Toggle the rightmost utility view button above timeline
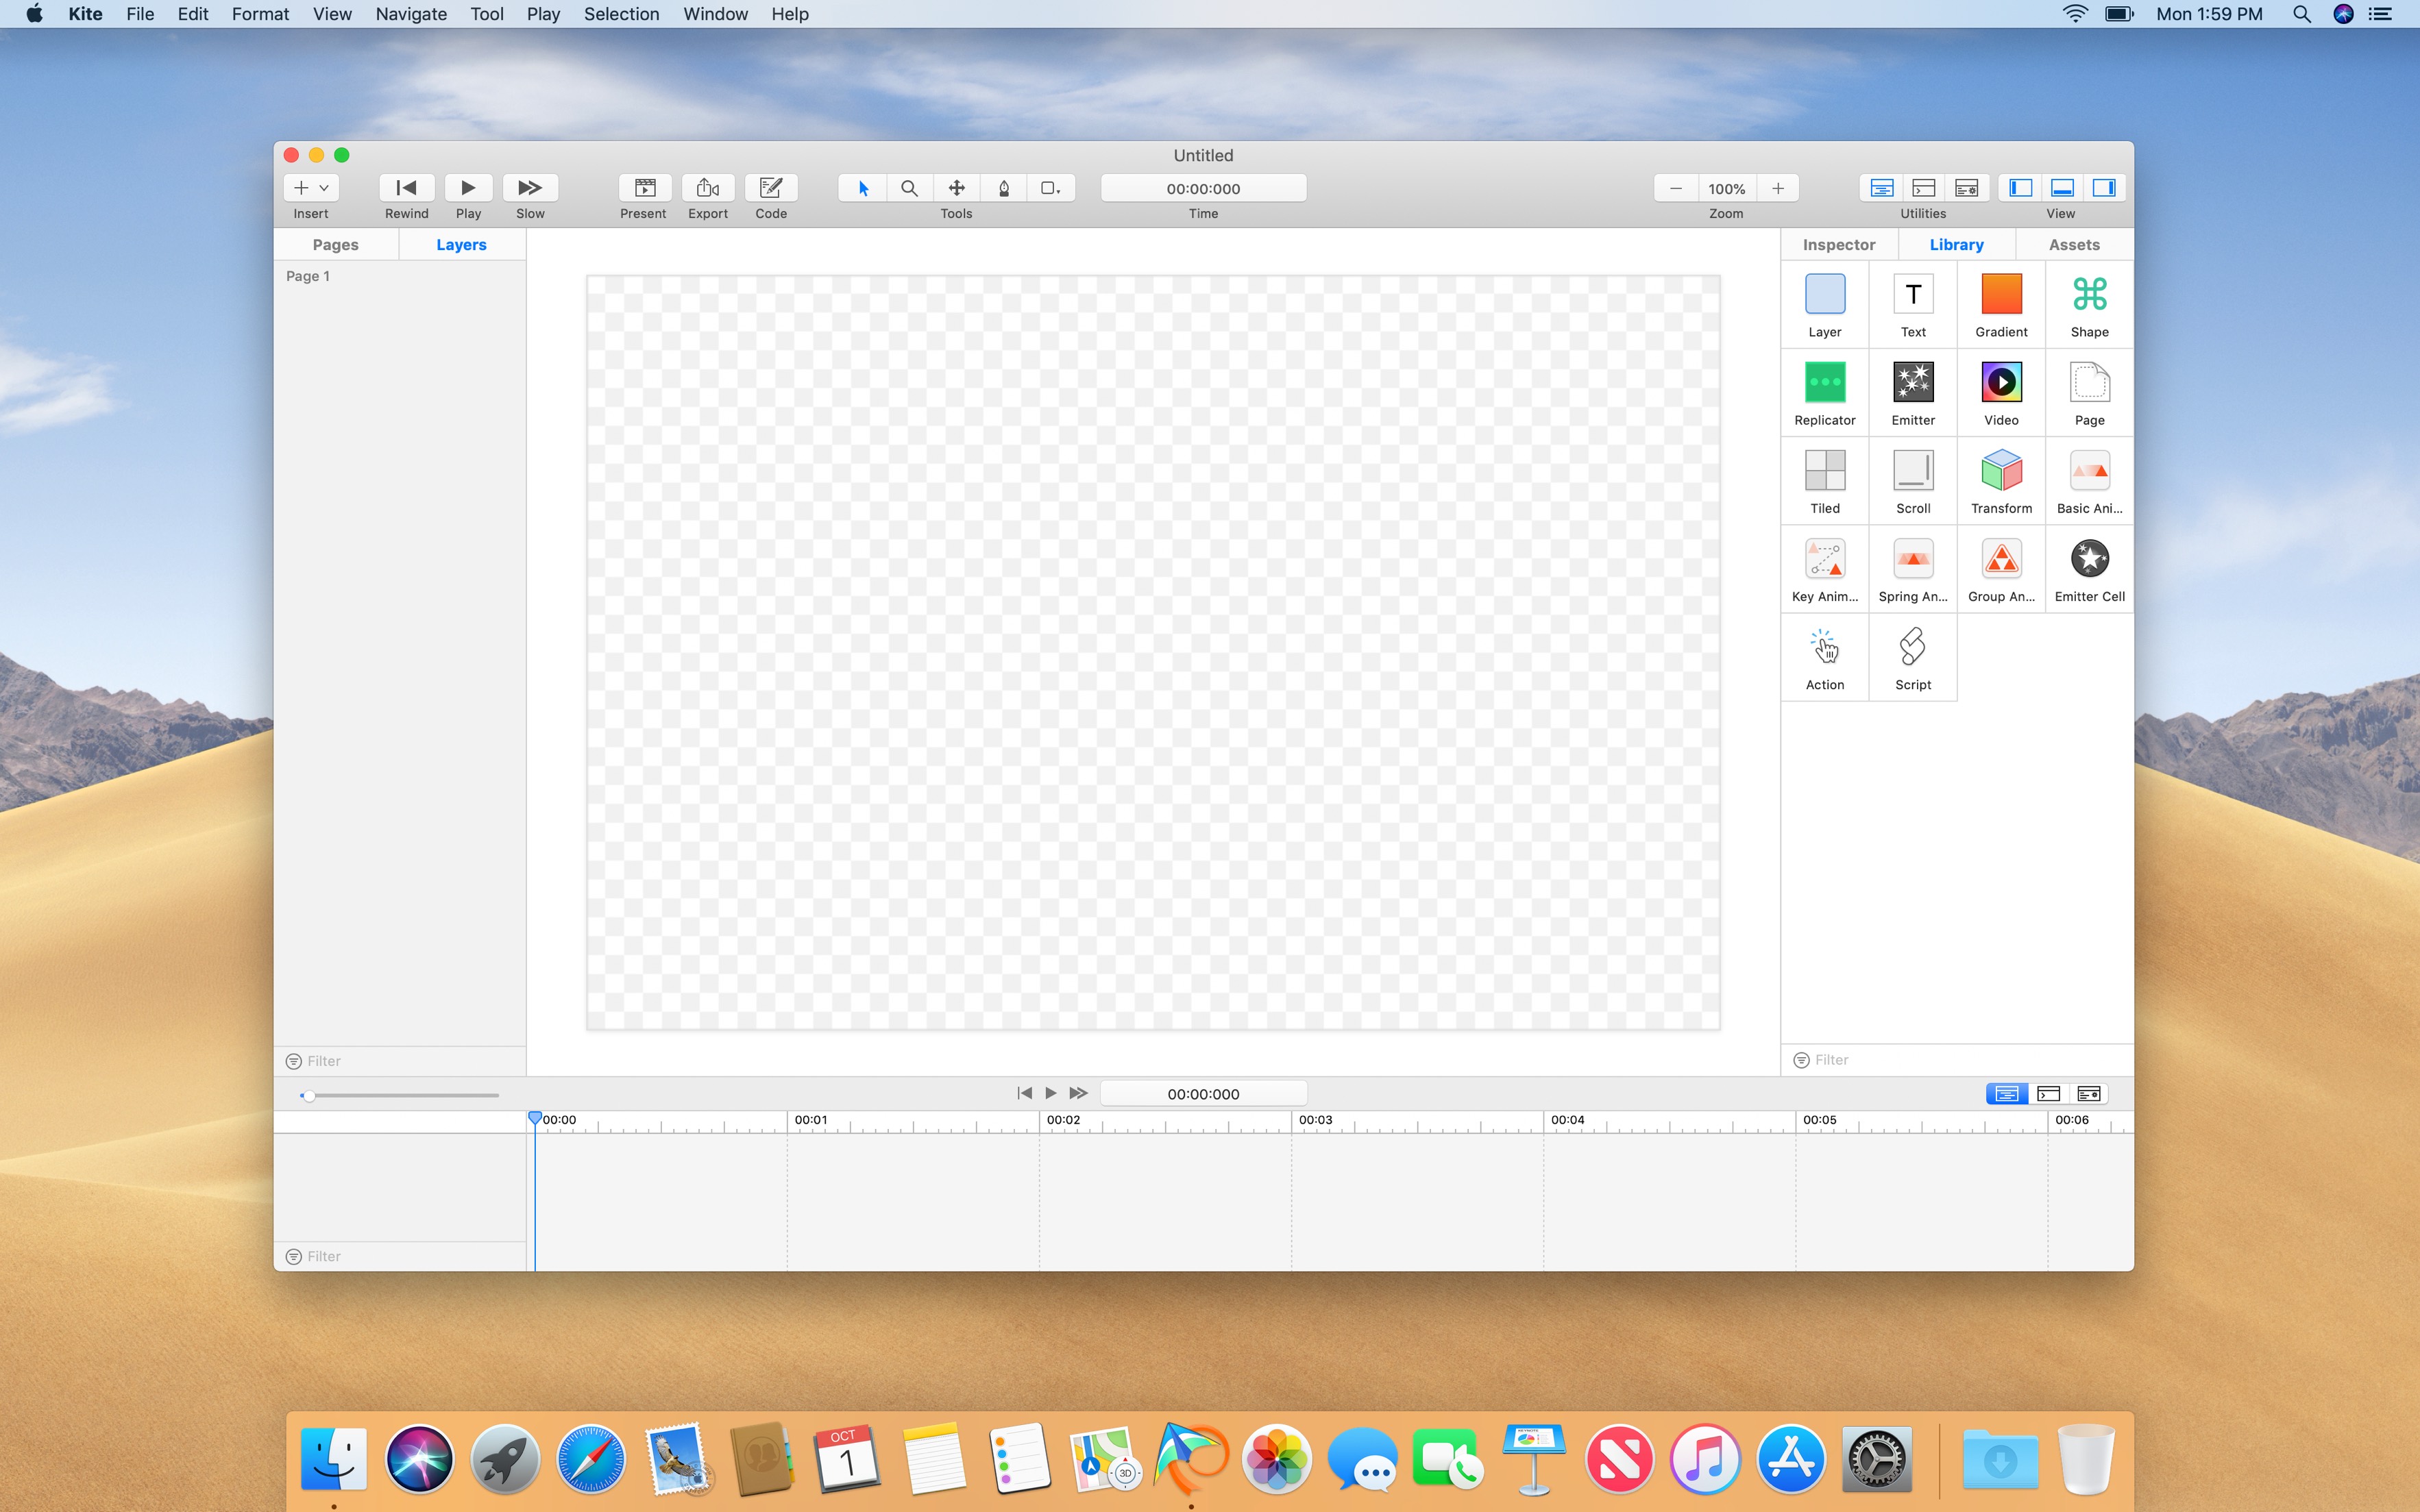This screenshot has height=1512, width=2420. click(2089, 1094)
